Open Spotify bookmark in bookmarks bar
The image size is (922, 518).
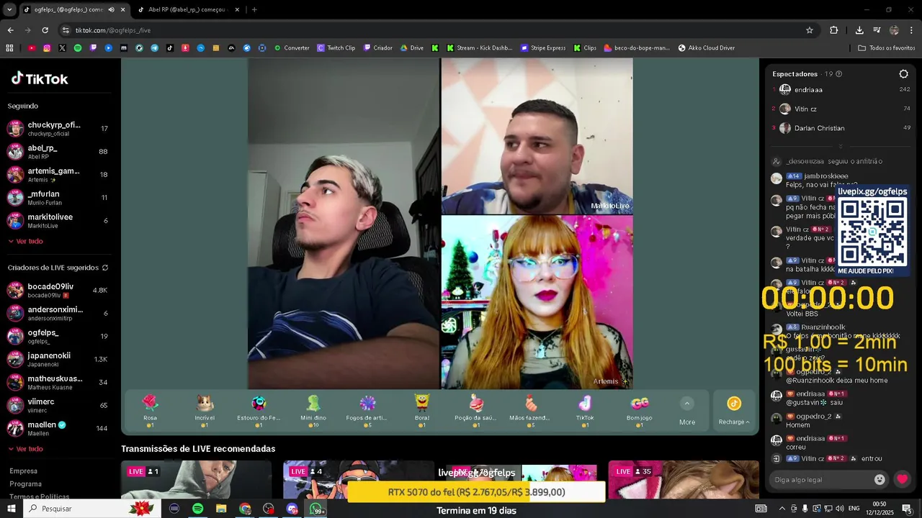point(78,48)
